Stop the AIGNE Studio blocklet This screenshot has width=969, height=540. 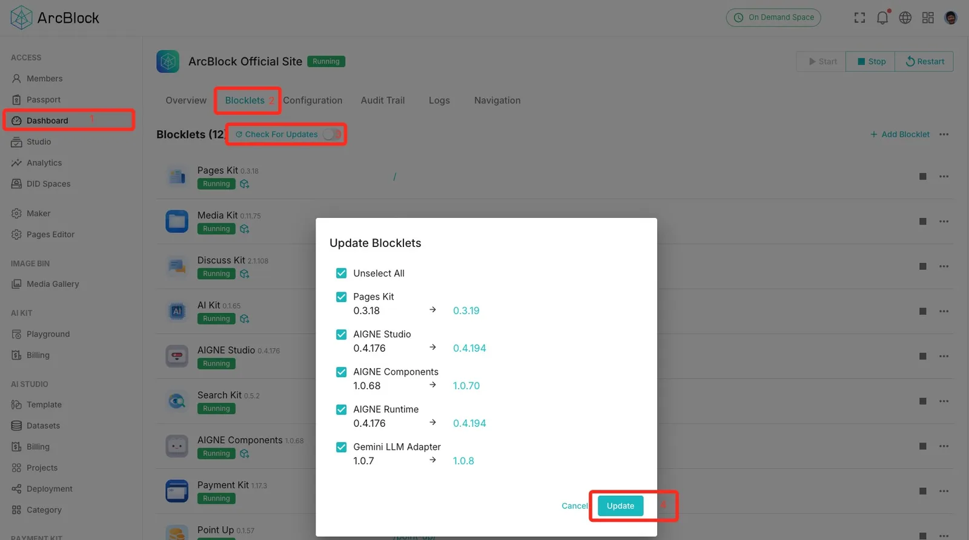[922, 356]
